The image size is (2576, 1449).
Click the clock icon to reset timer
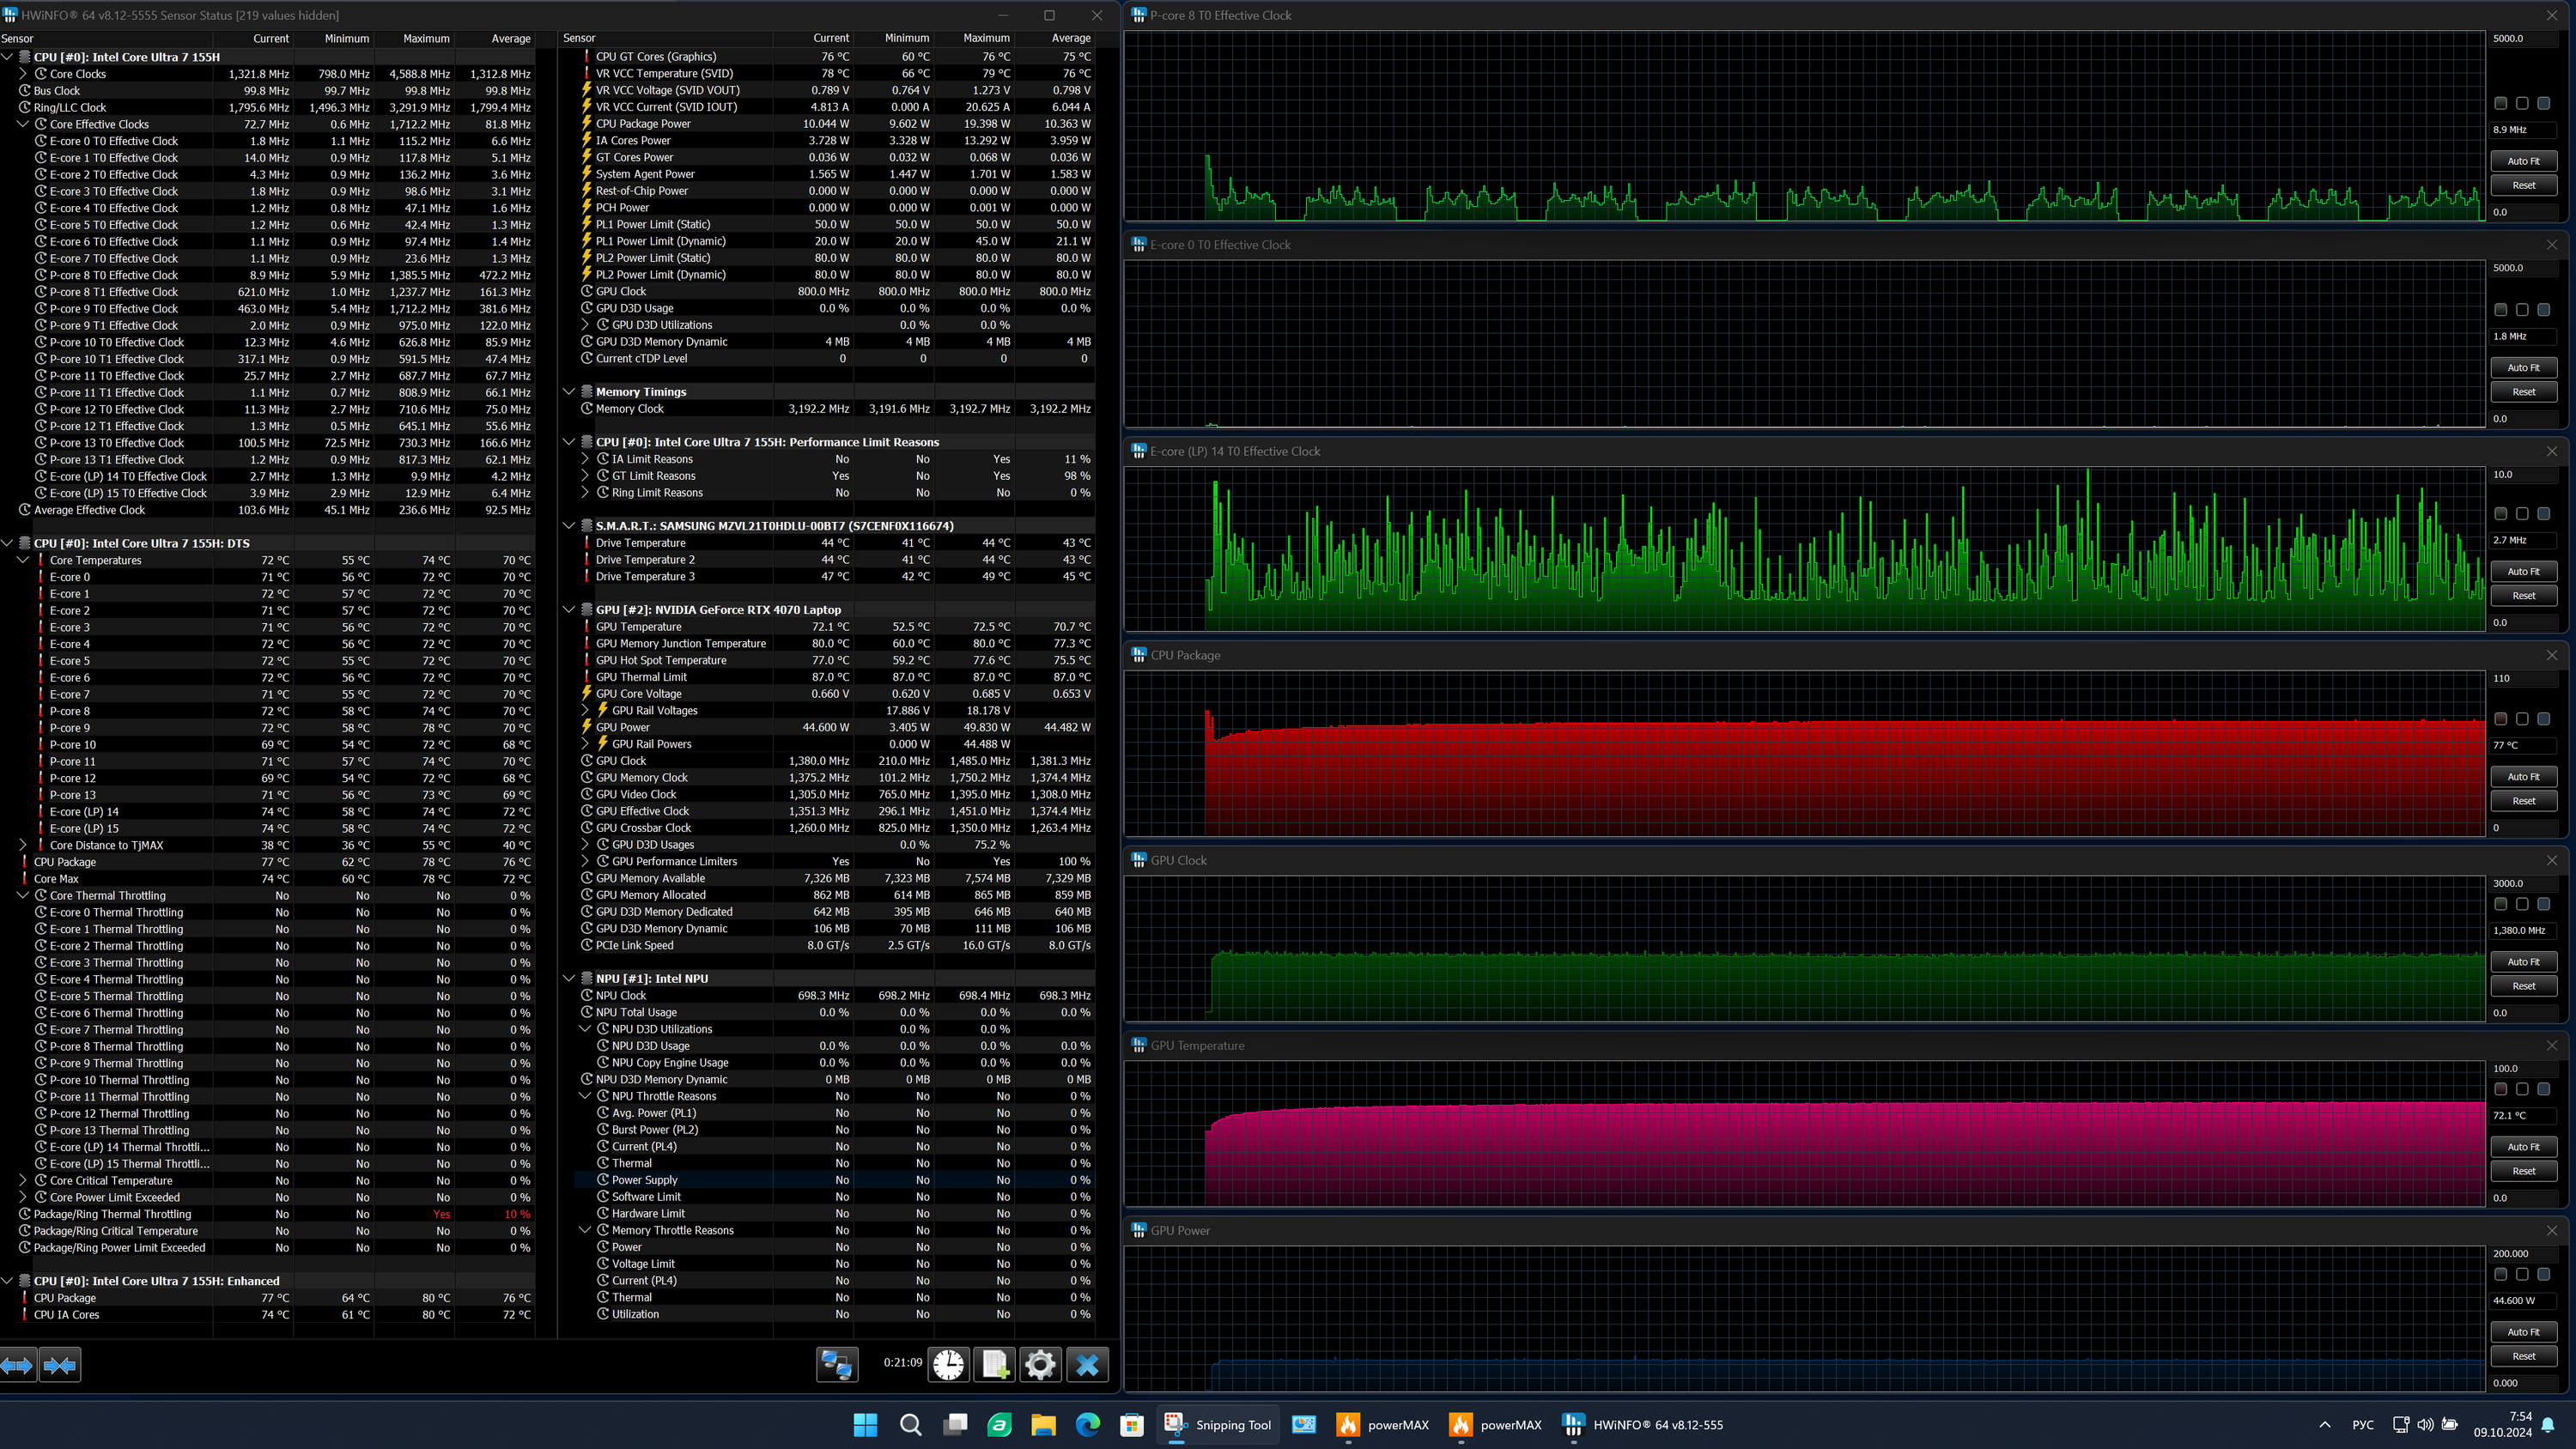[948, 1364]
